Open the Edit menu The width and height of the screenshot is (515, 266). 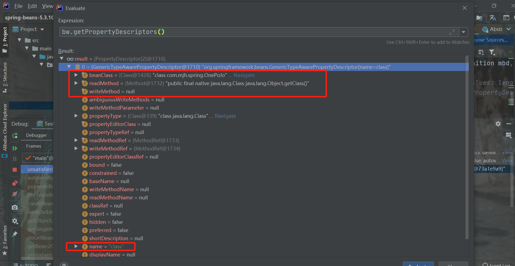[32, 6]
